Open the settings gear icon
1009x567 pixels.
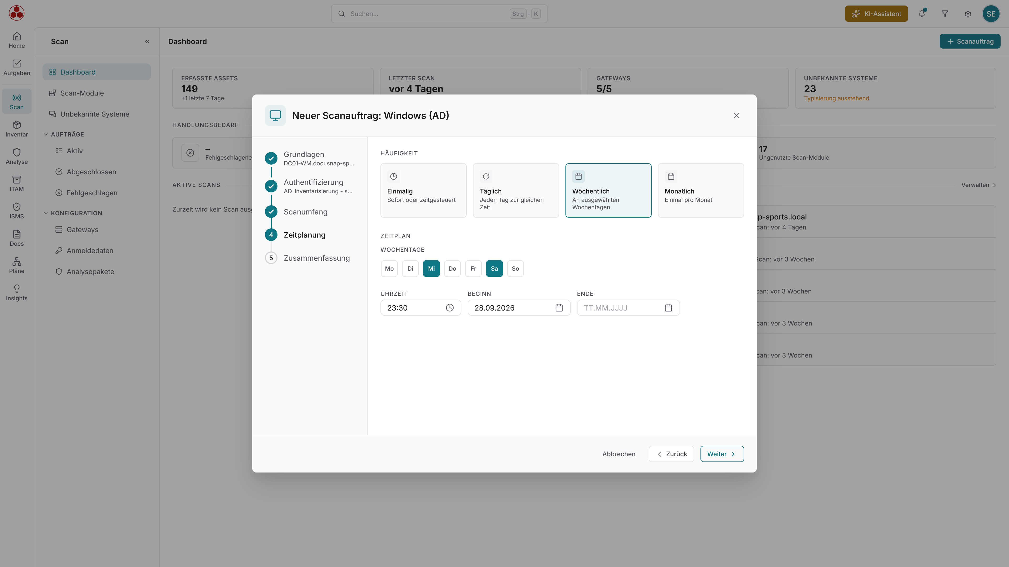coord(968,14)
